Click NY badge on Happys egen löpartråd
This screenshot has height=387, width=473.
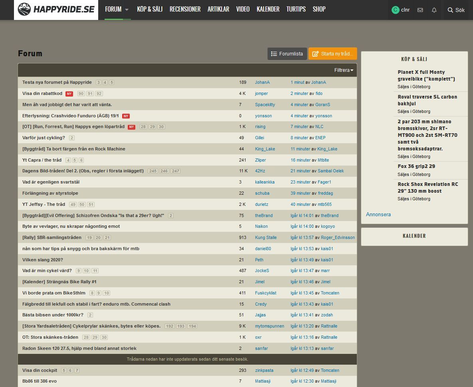132,127
